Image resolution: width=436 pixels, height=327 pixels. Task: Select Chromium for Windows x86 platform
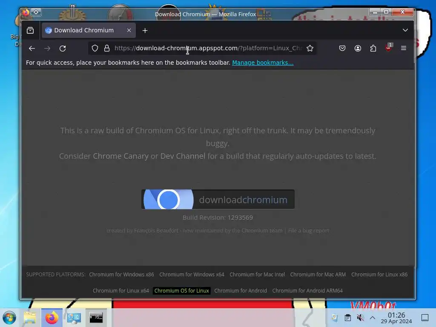(x=121, y=275)
